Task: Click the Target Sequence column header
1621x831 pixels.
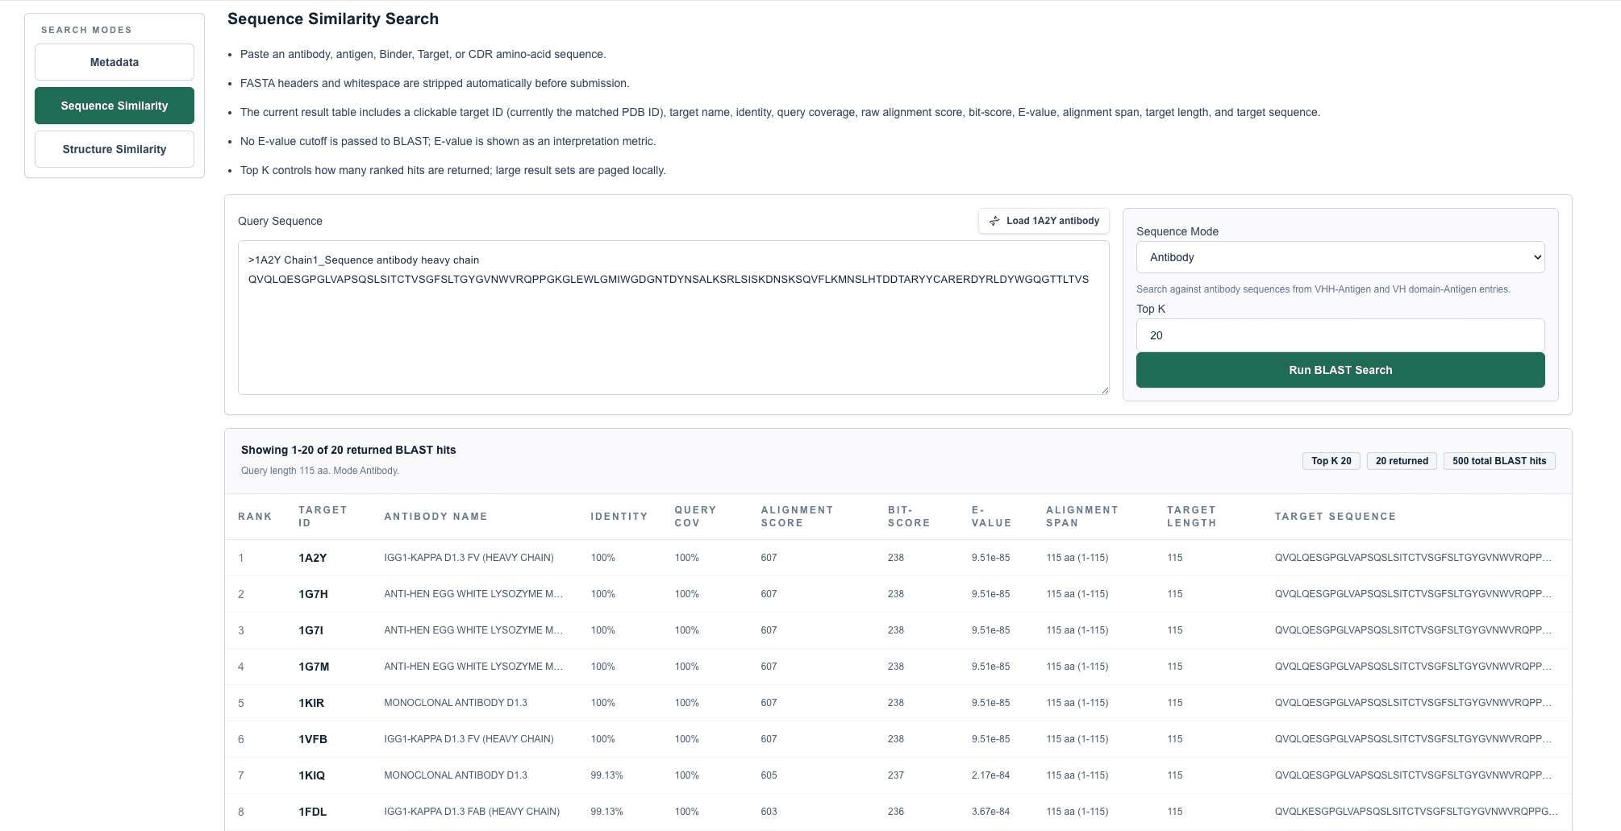Action: point(1336,517)
